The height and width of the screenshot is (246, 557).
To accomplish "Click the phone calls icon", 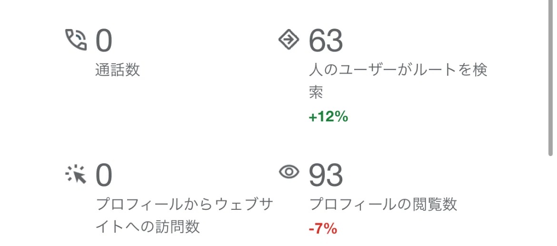I will point(76,40).
